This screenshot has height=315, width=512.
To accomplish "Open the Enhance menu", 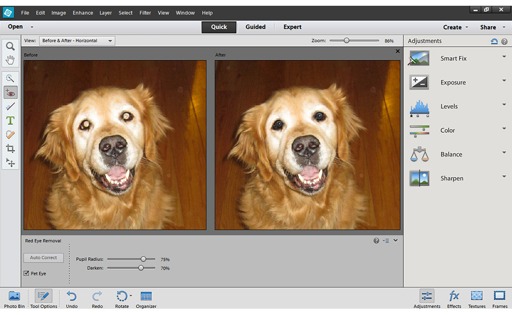I will tap(82, 13).
